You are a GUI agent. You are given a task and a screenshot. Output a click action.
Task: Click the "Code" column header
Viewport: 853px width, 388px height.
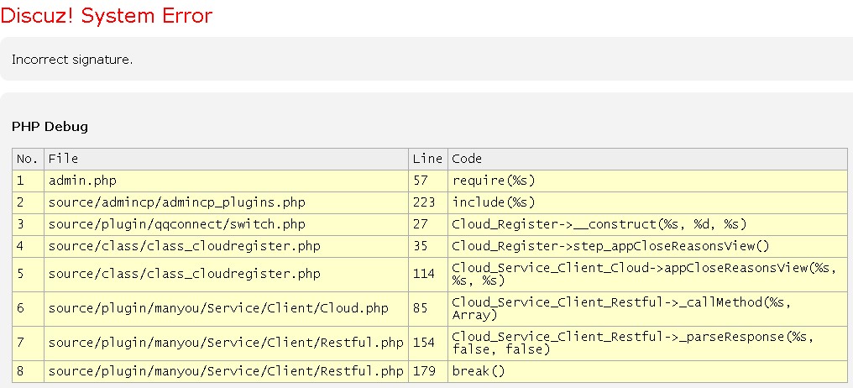point(467,159)
